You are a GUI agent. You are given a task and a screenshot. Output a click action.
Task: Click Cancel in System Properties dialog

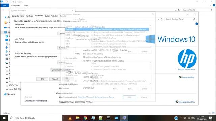(55, 79)
